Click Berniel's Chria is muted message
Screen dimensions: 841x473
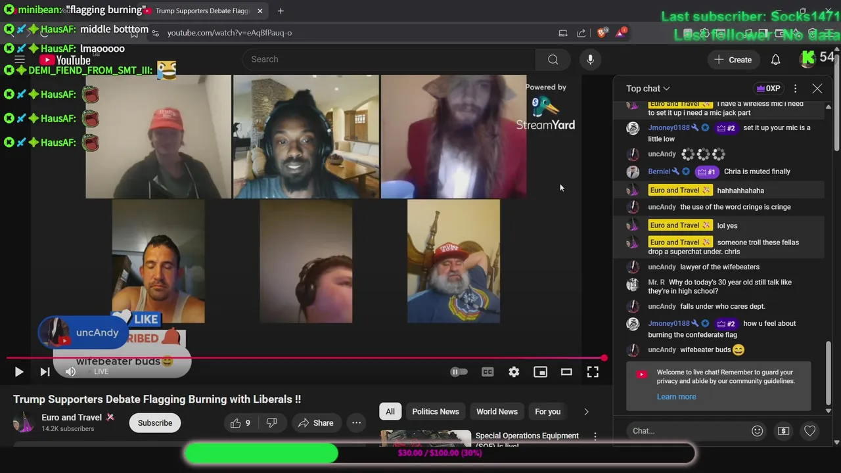coord(718,172)
